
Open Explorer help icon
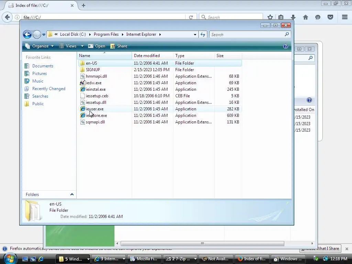(x=286, y=46)
